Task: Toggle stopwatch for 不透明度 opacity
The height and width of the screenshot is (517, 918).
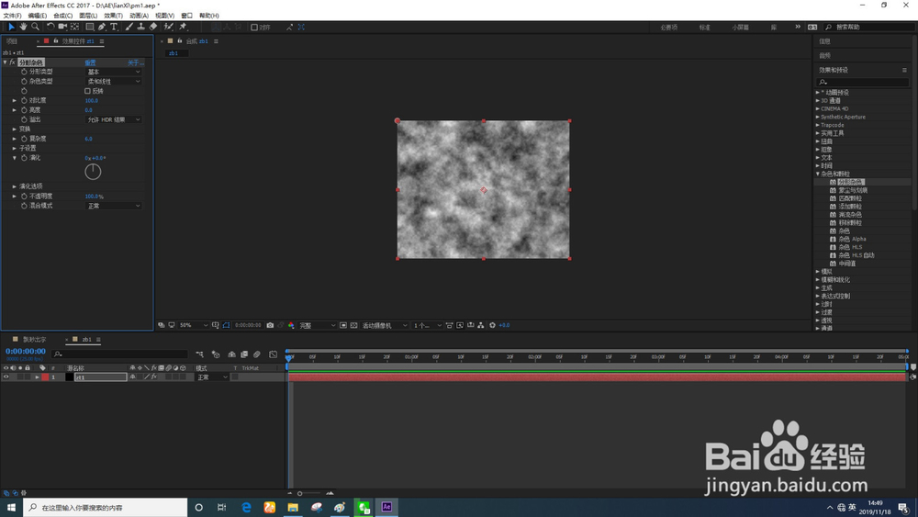Action: [24, 197]
